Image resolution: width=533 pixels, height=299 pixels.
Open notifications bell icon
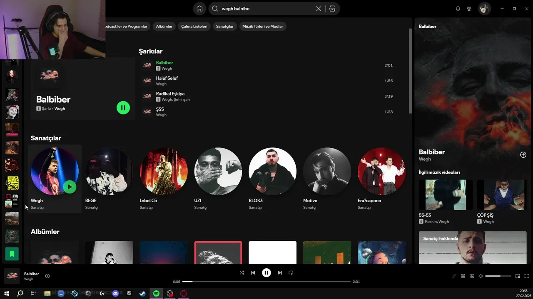coord(458,9)
